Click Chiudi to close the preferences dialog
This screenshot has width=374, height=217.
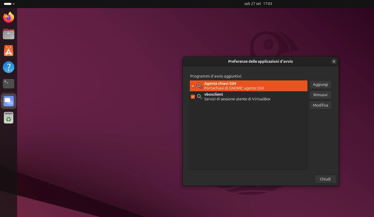[x=325, y=179]
